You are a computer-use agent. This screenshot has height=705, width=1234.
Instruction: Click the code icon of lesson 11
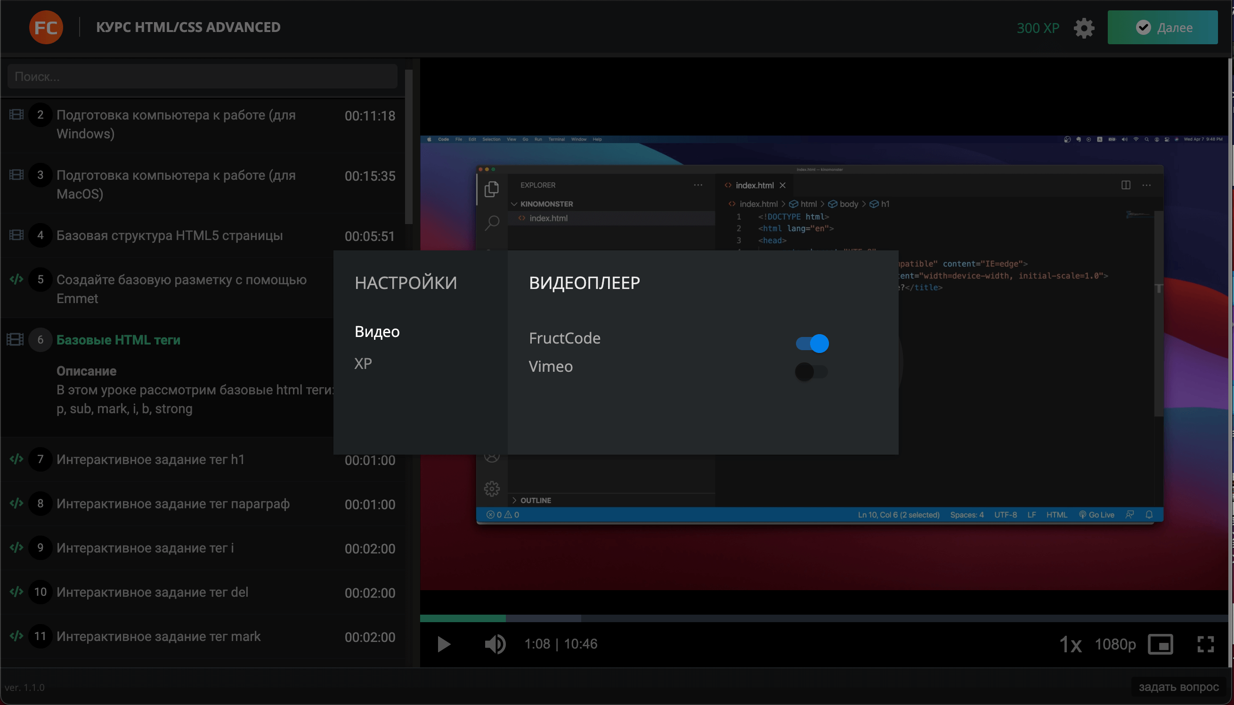[16, 636]
